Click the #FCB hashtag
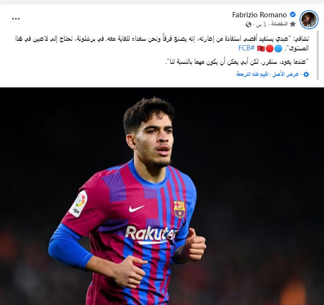Image resolution: width=324 pixels, height=305 pixels. [x=246, y=48]
